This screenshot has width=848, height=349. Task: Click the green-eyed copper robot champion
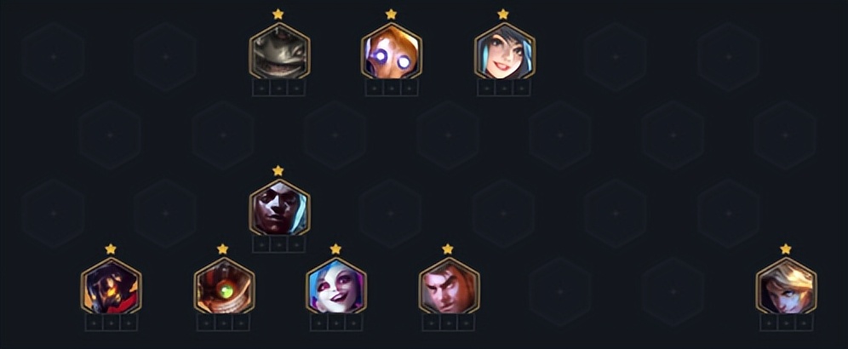(x=224, y=286)
